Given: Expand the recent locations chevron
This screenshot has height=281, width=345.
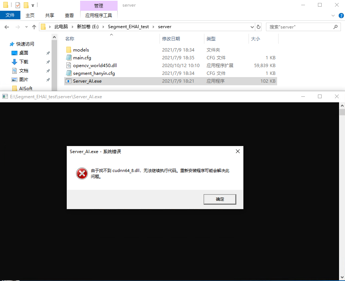Looking at the screenshot, I should point(26,27).
